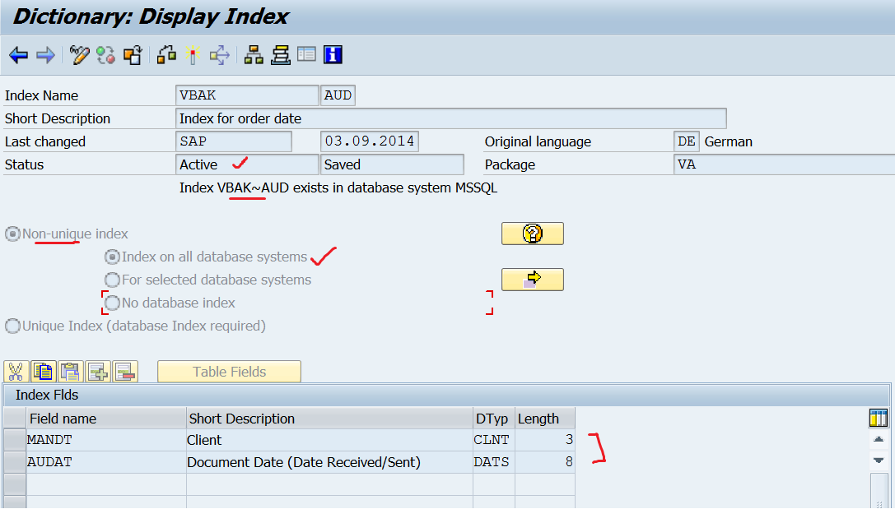Open the object directory hierarchy icon

point(254,55)
